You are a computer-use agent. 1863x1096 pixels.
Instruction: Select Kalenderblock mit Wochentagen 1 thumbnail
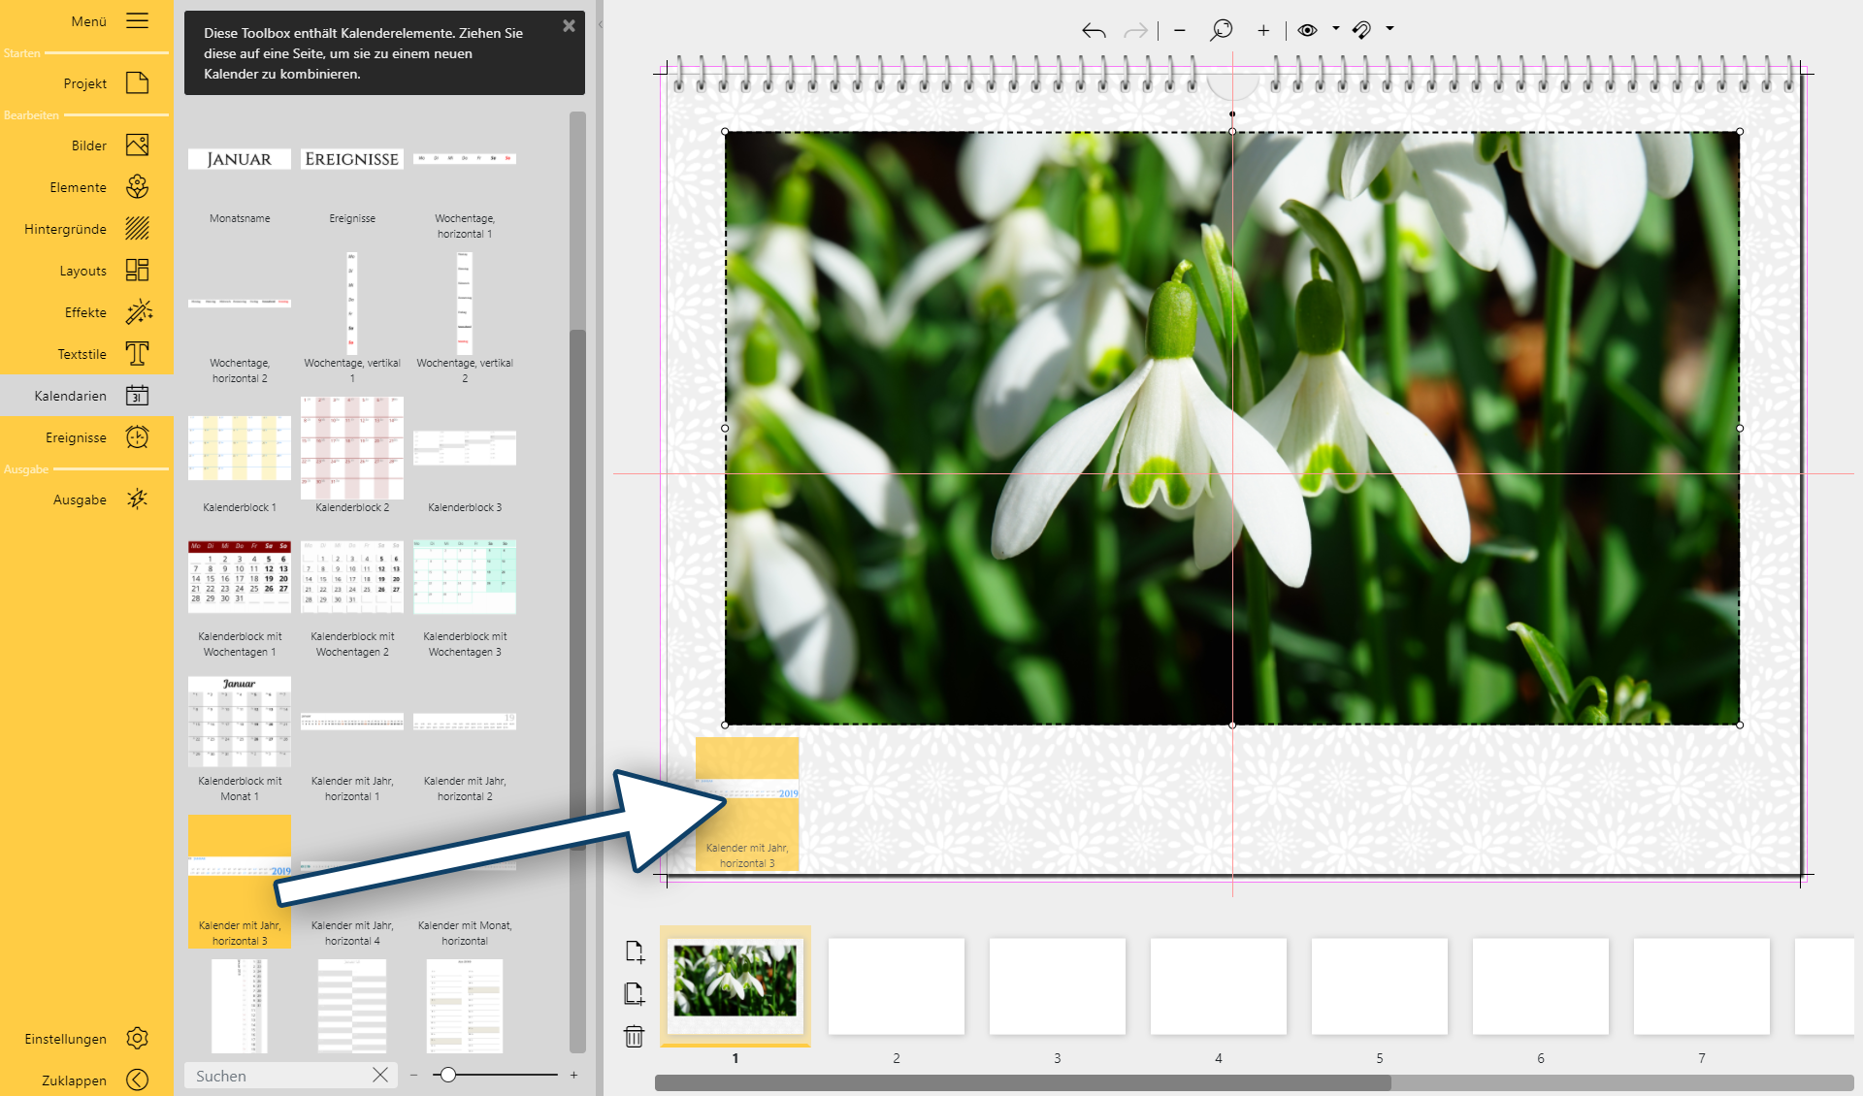[x=240, y=576]
